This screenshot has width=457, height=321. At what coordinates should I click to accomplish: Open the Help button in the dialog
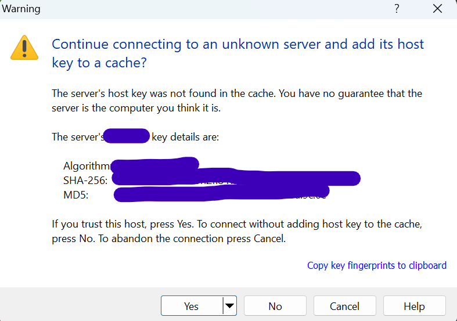(414, 306)
